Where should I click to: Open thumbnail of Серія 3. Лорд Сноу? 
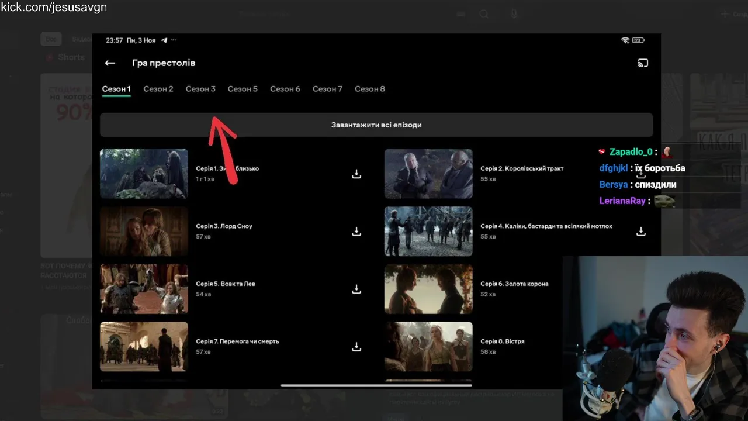[144, 232]
